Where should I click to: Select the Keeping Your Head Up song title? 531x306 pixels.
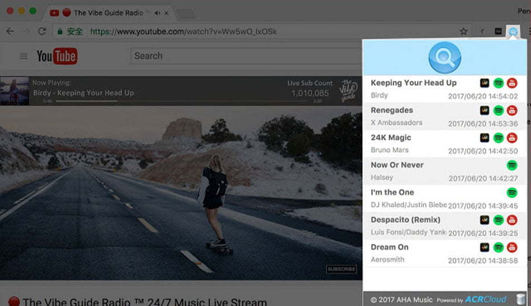(414, 83)
